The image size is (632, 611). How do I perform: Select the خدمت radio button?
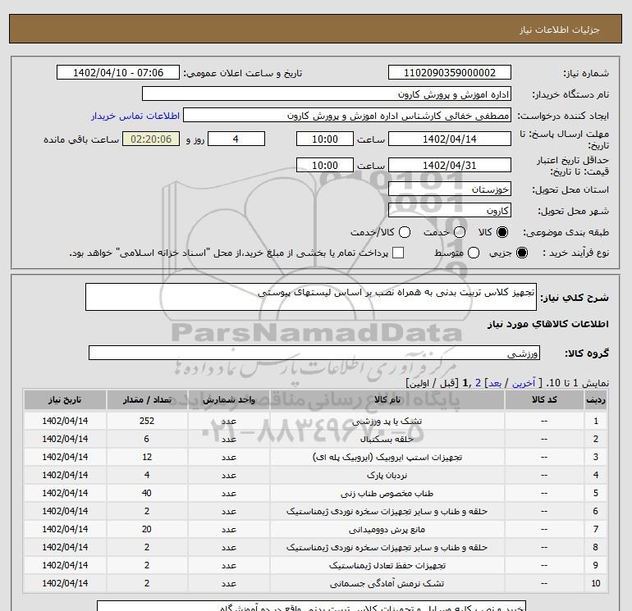point(460,232)
